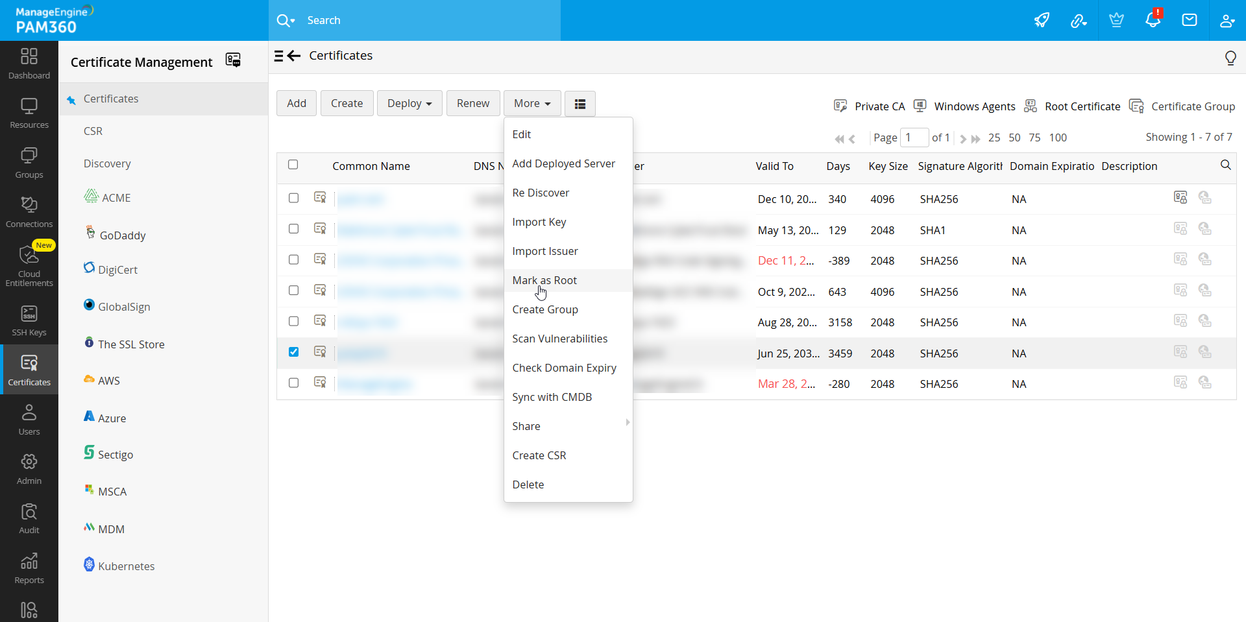The image size is (1246, 622).
Task: Open the mail envelope icon
Action: pyautogui.click(x=1190, y=20)
